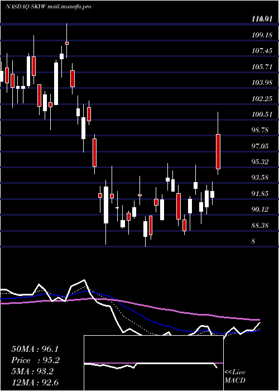
Task: Click the 100.51 price axis label
Action: (x=262, y=115)
